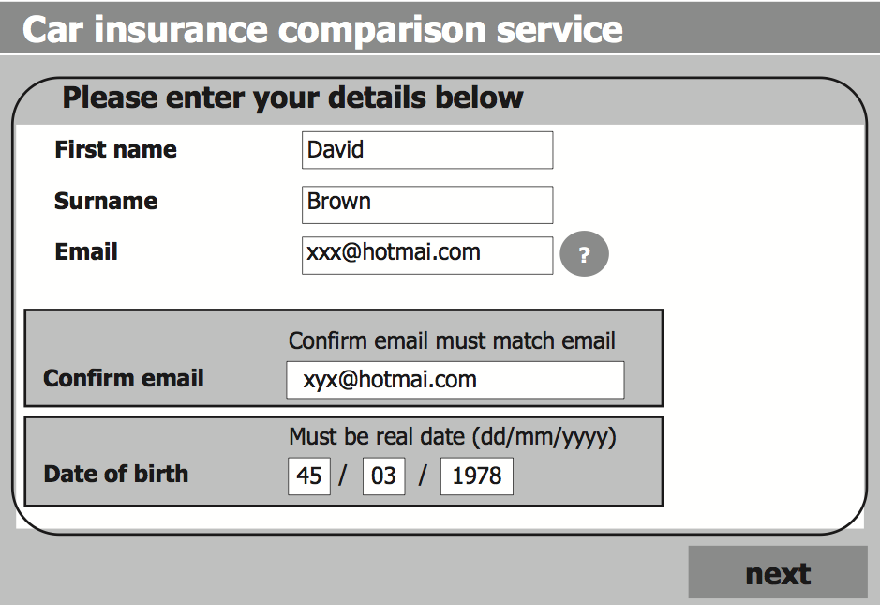
Task: Click the Confirm email field showing xyx@hotmai.com
Action: pos(455,380)
